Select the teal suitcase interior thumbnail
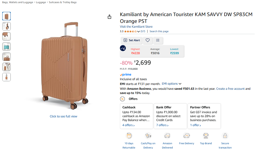The width and height of the screenshot is (257, 149). 6,47
